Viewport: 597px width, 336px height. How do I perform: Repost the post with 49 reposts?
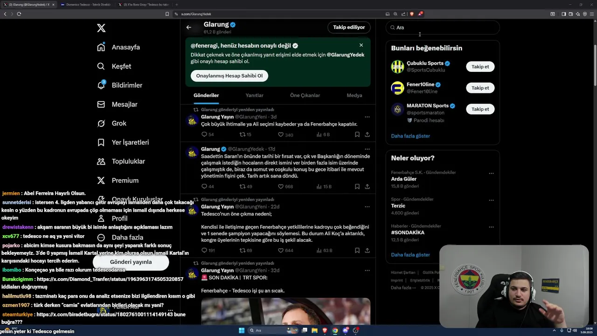point(245,186)
